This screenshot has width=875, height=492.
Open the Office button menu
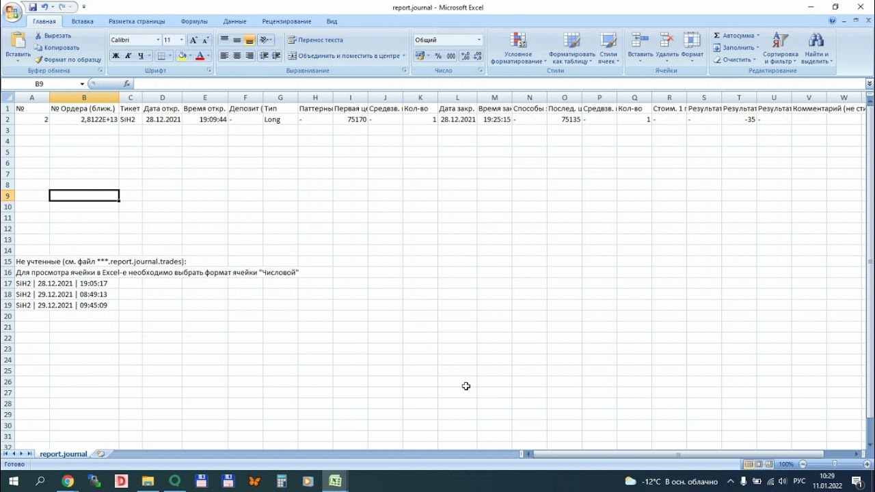pos(12,11)
